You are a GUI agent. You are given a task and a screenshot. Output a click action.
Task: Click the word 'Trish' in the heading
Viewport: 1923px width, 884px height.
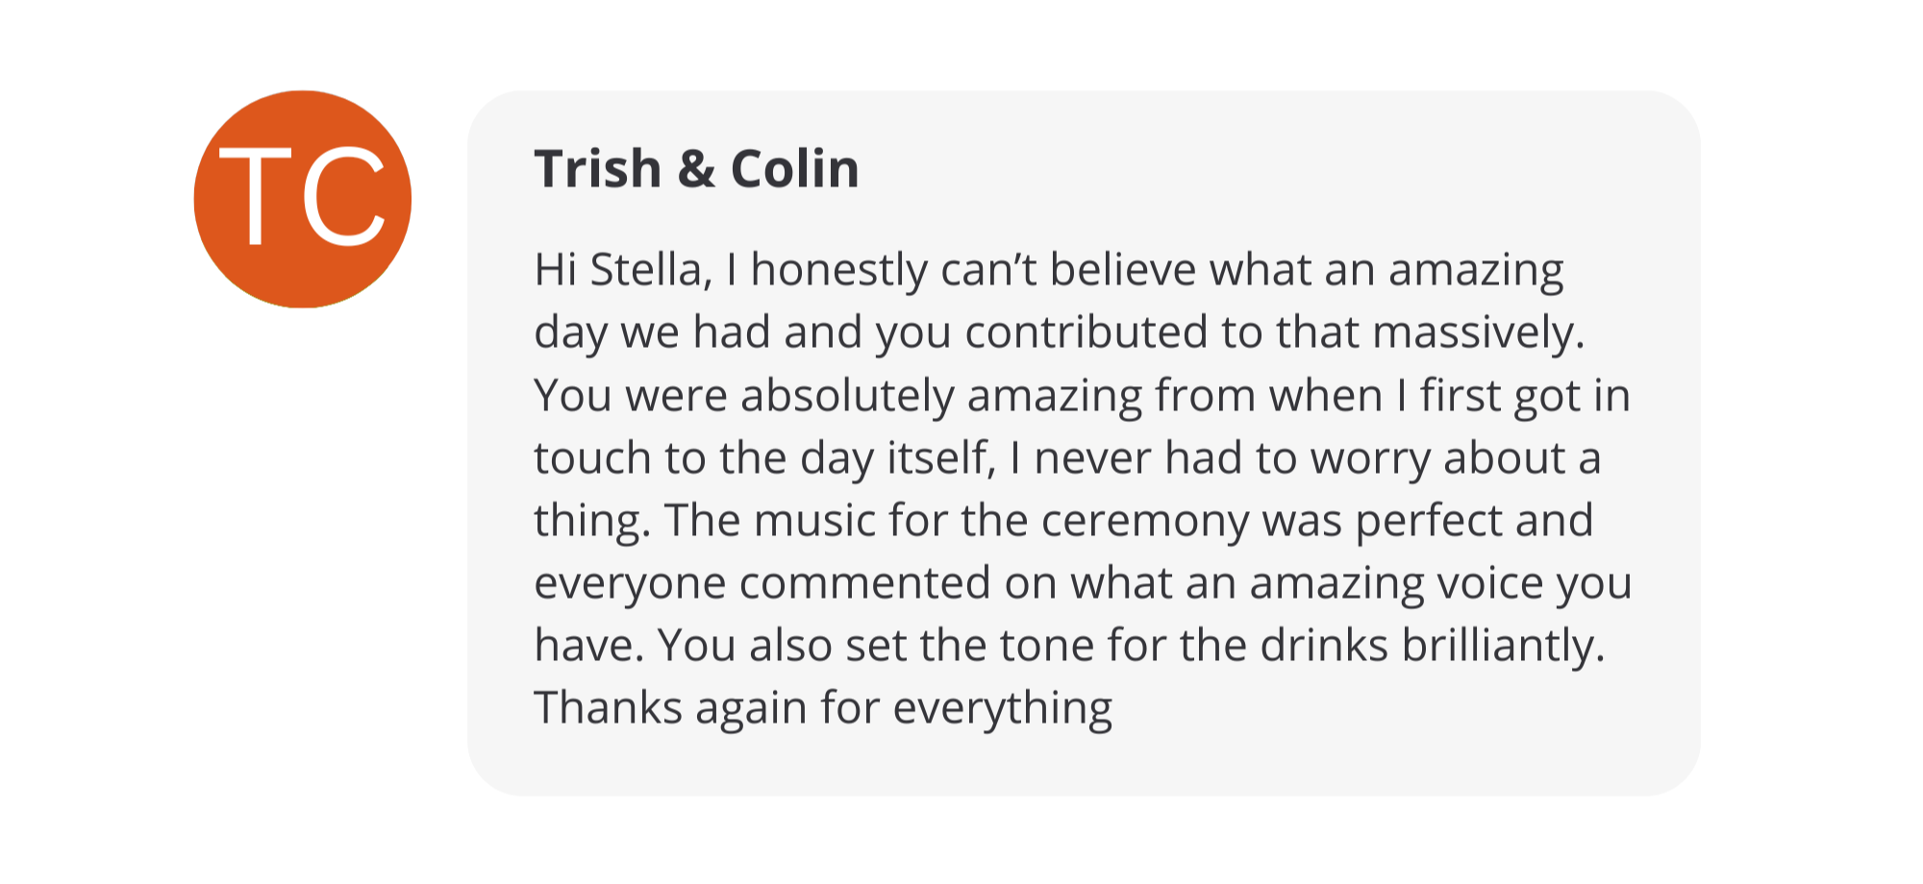597,169
